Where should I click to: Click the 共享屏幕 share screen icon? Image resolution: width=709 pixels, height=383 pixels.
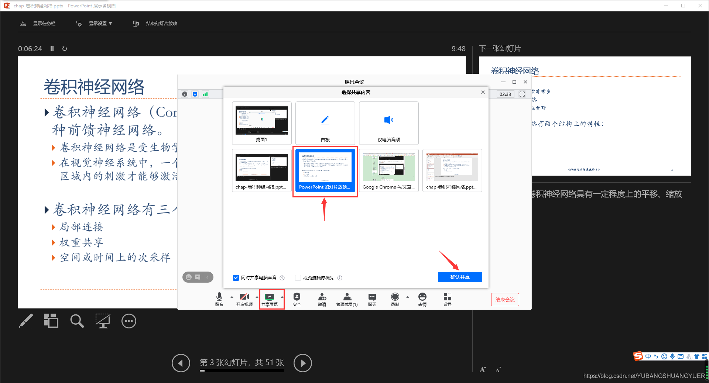coord(270,299)
